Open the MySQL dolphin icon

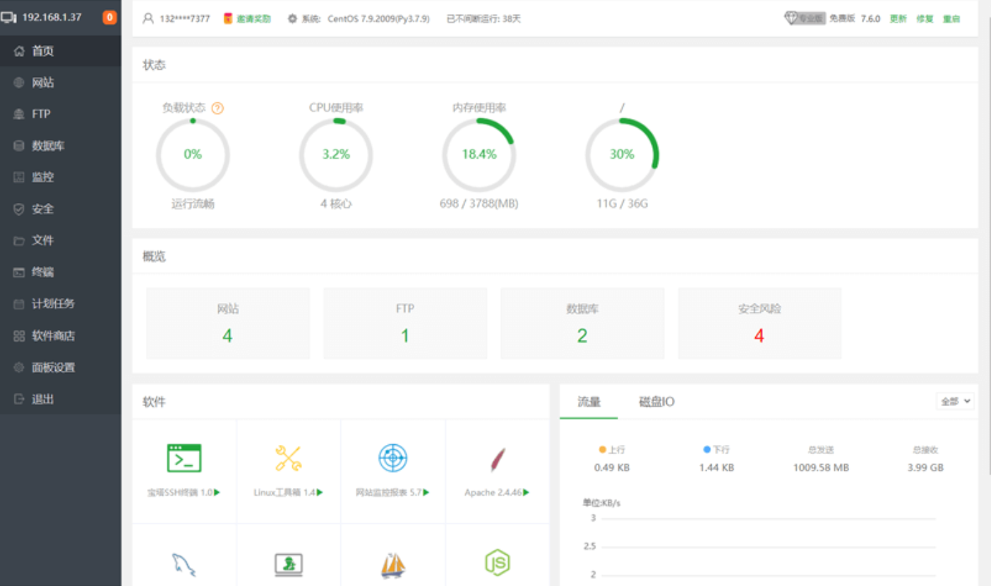[x=184, y=564]
